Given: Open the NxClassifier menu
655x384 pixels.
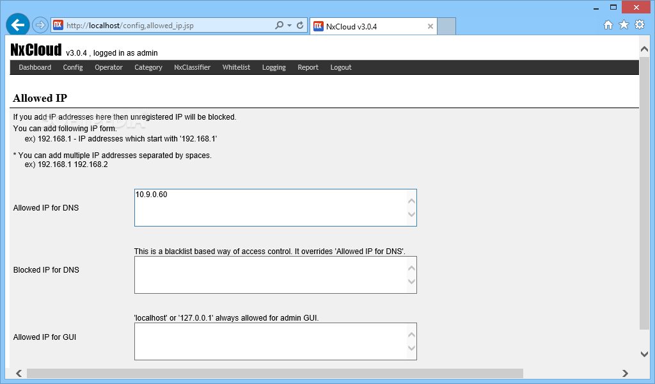Looking at the screenshot, I should pos(192,67).
